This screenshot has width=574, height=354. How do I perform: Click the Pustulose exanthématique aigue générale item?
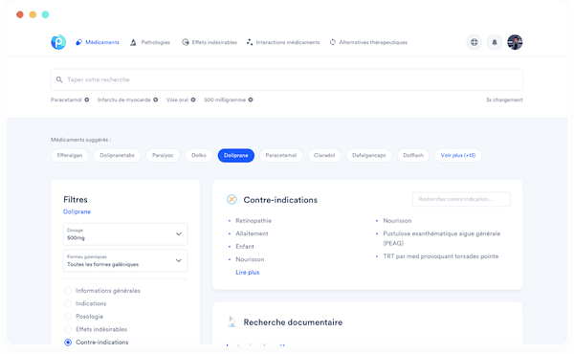coord(441,238)
